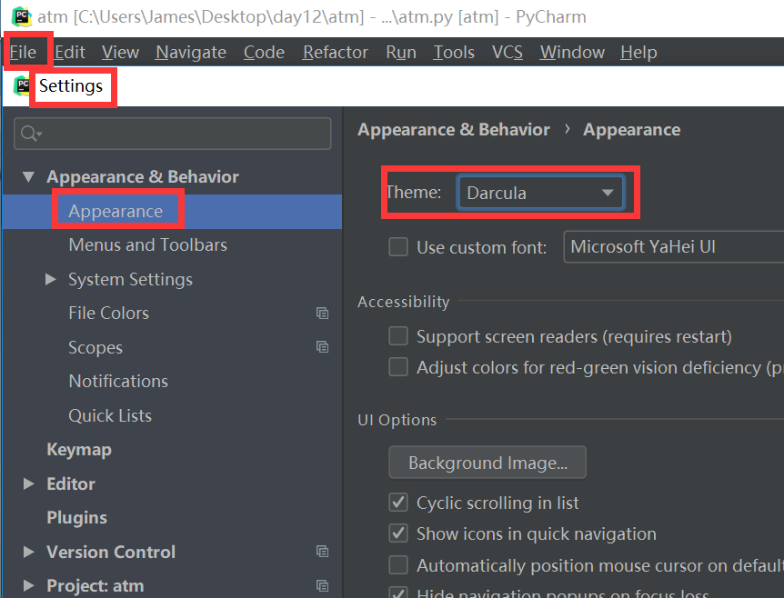784x598 pixels.
Task: Click the search magnifier icon in settings
Action: pos(31,134)
